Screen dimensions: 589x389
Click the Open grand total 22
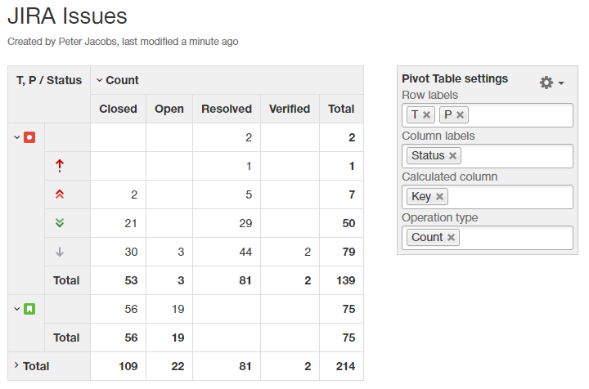(x=178, y=366)
